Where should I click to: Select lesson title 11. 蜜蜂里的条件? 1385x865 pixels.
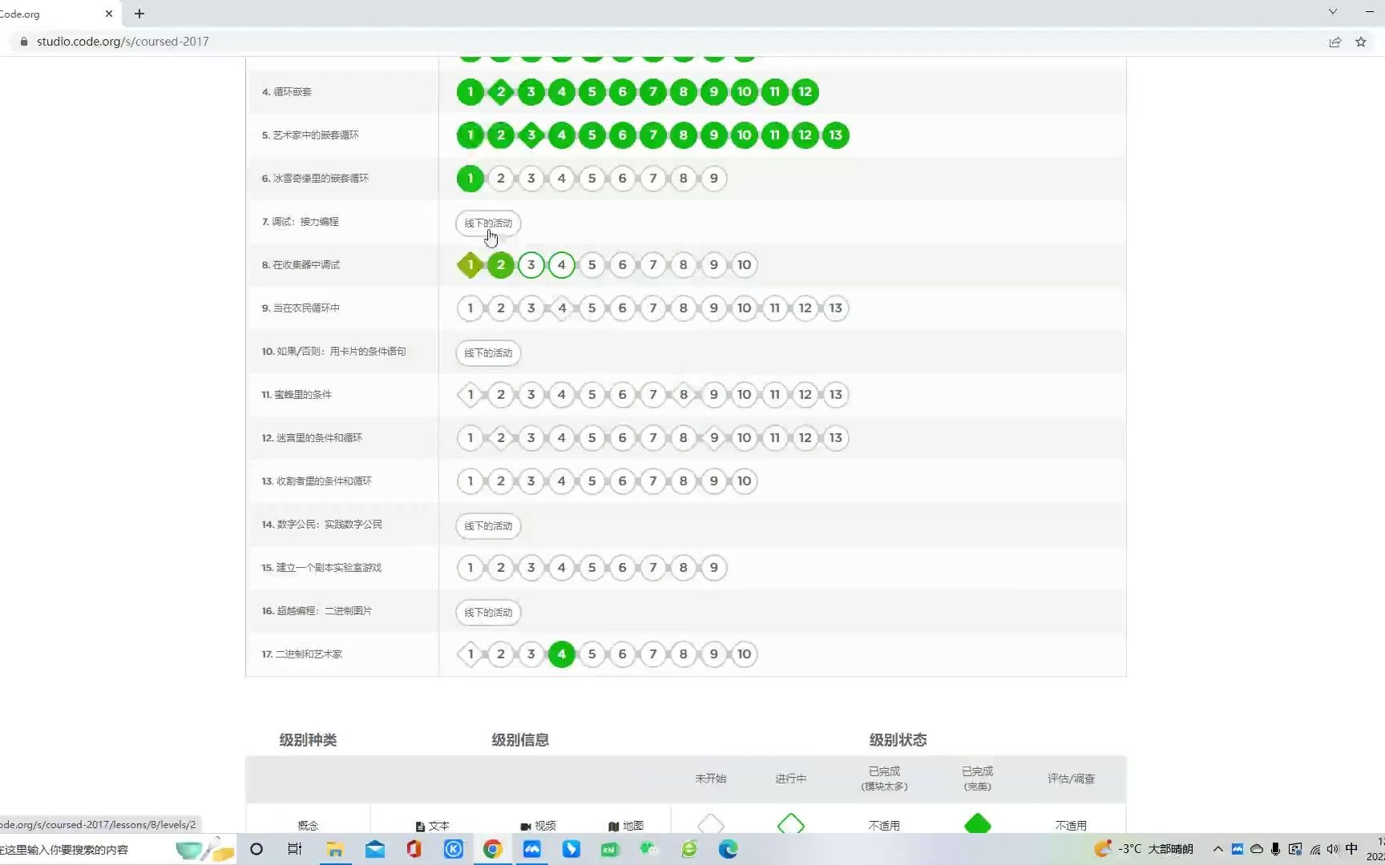[297, 395]
